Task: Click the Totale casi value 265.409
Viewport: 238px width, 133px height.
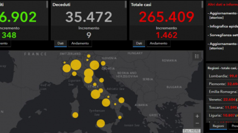Action: click(166, 17)
